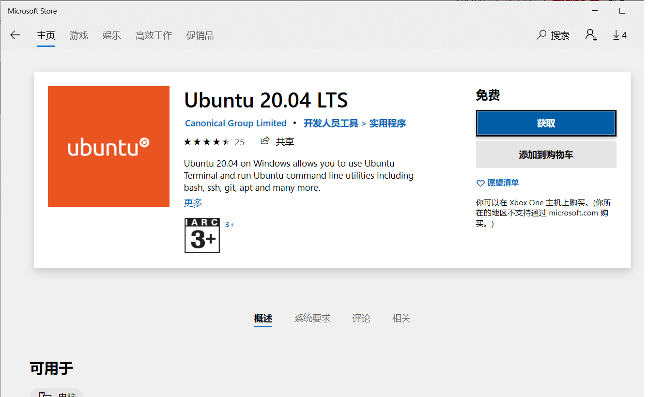Open the 促销品 section
This screenshot has width=664, height=397.
[x=200, y=35]
